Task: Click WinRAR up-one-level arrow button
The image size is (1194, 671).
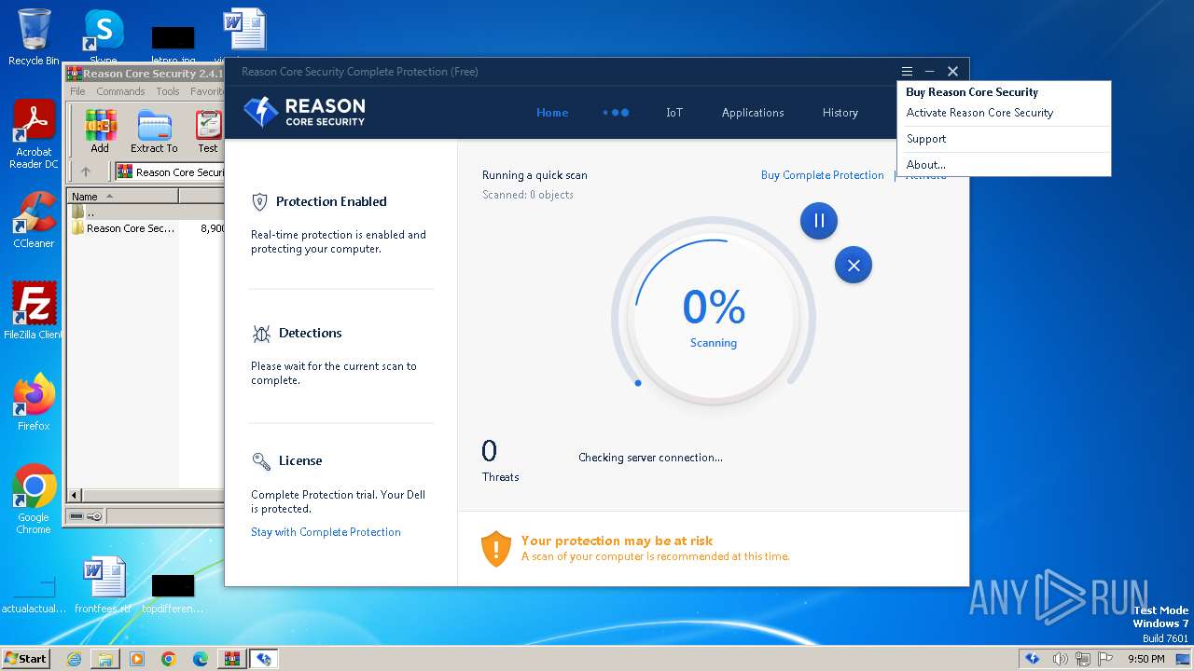Action: click(x=86, y=171)
